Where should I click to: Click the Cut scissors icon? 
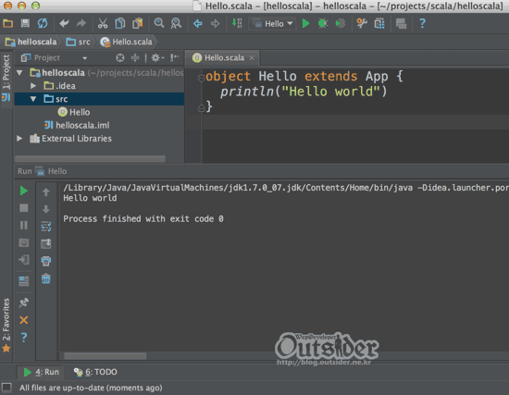(x=103, y=23)
